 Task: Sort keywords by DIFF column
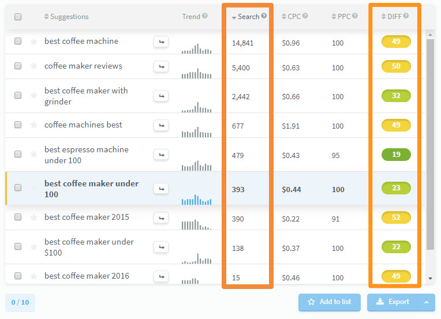click(394, 17)
